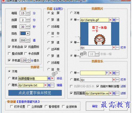This screenshot has width=133, height=113.
Task: Select 不用 radio in 挡屏语
Action: pyautogui.click(x=9, y=71)
